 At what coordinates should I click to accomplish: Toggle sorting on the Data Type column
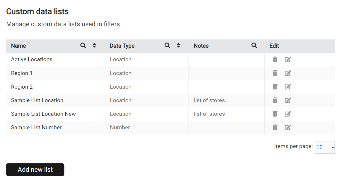click(178, 45)
